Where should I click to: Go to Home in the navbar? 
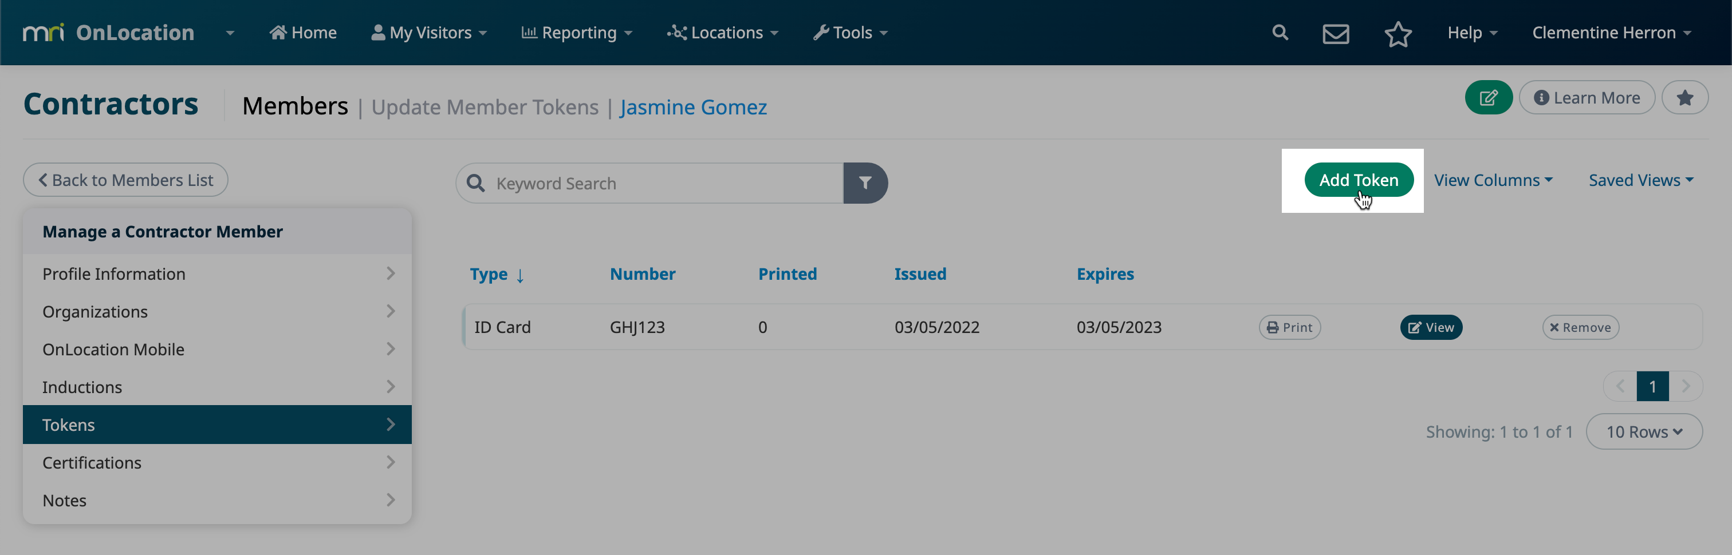coord(303,32)
